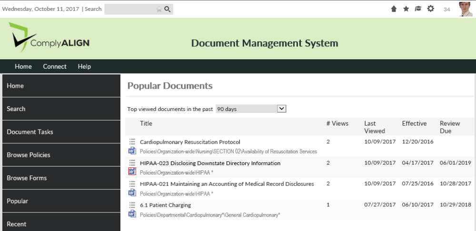Open favorites star icon in top toolbar
Image resolution: width=476 pixels, height=231 pixels.
(406, 9)
